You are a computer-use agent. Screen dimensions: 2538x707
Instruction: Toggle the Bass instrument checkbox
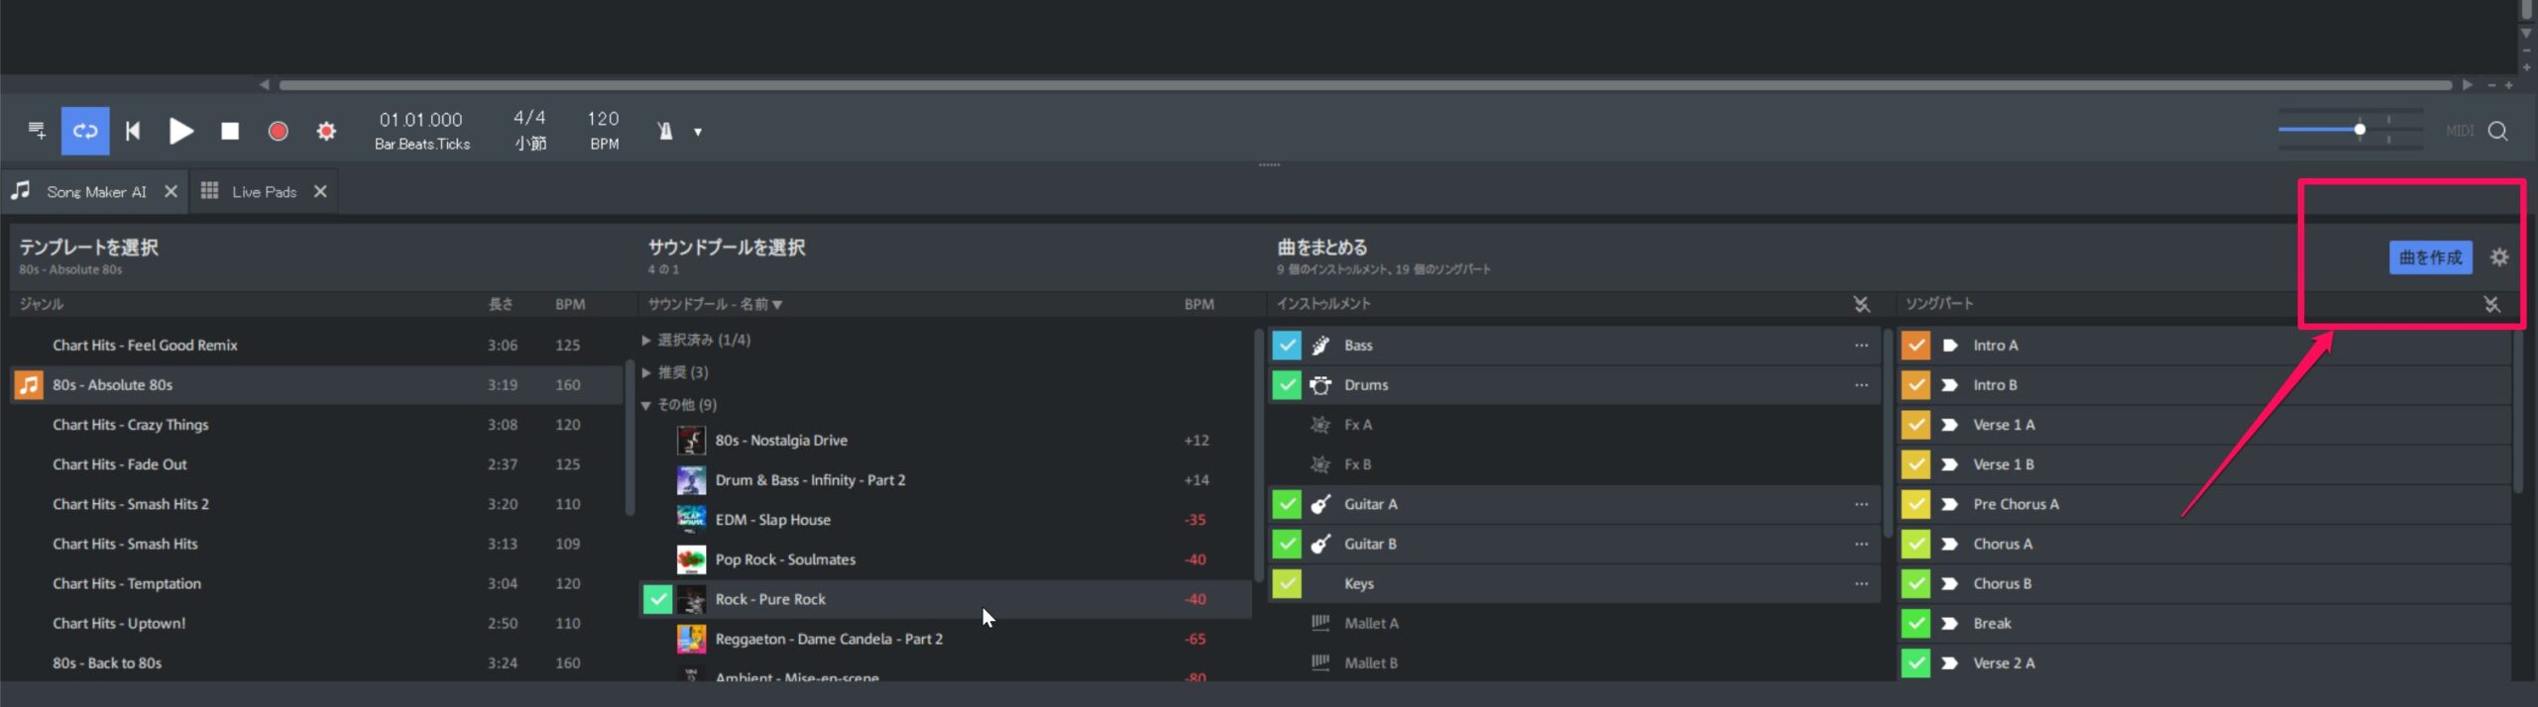pyautogui.click(x=1287, y=346)
